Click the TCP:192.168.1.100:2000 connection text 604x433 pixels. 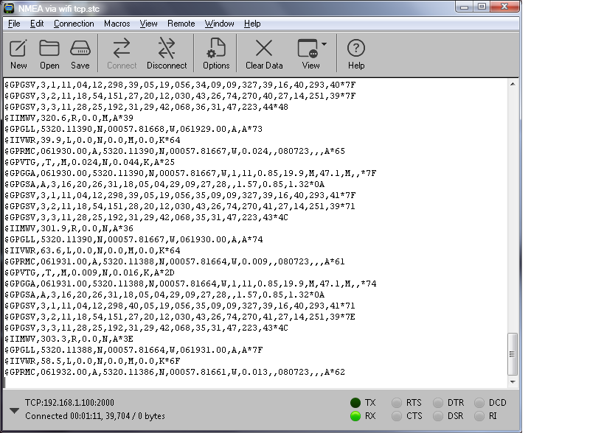pos(70,403)
